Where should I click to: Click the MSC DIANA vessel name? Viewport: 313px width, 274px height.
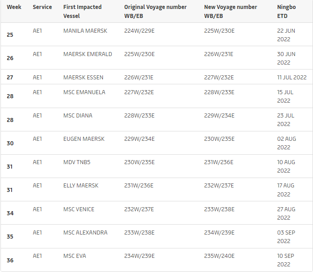78,116
